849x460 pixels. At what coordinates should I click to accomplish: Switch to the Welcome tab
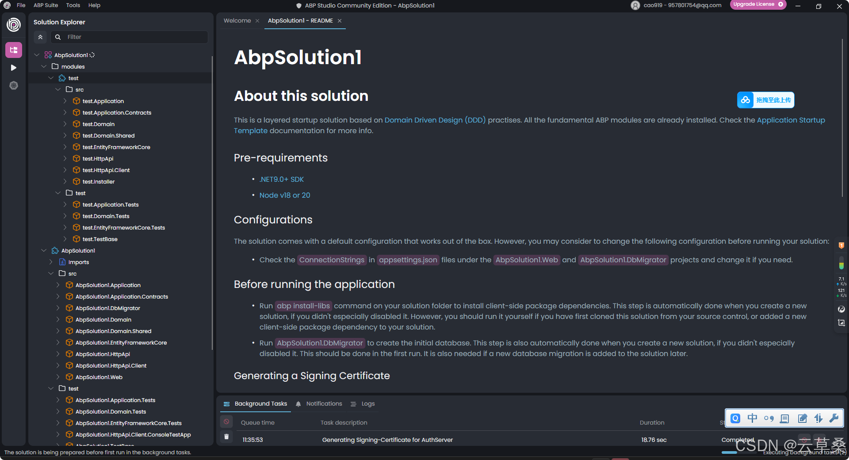(x=237, y=20)
